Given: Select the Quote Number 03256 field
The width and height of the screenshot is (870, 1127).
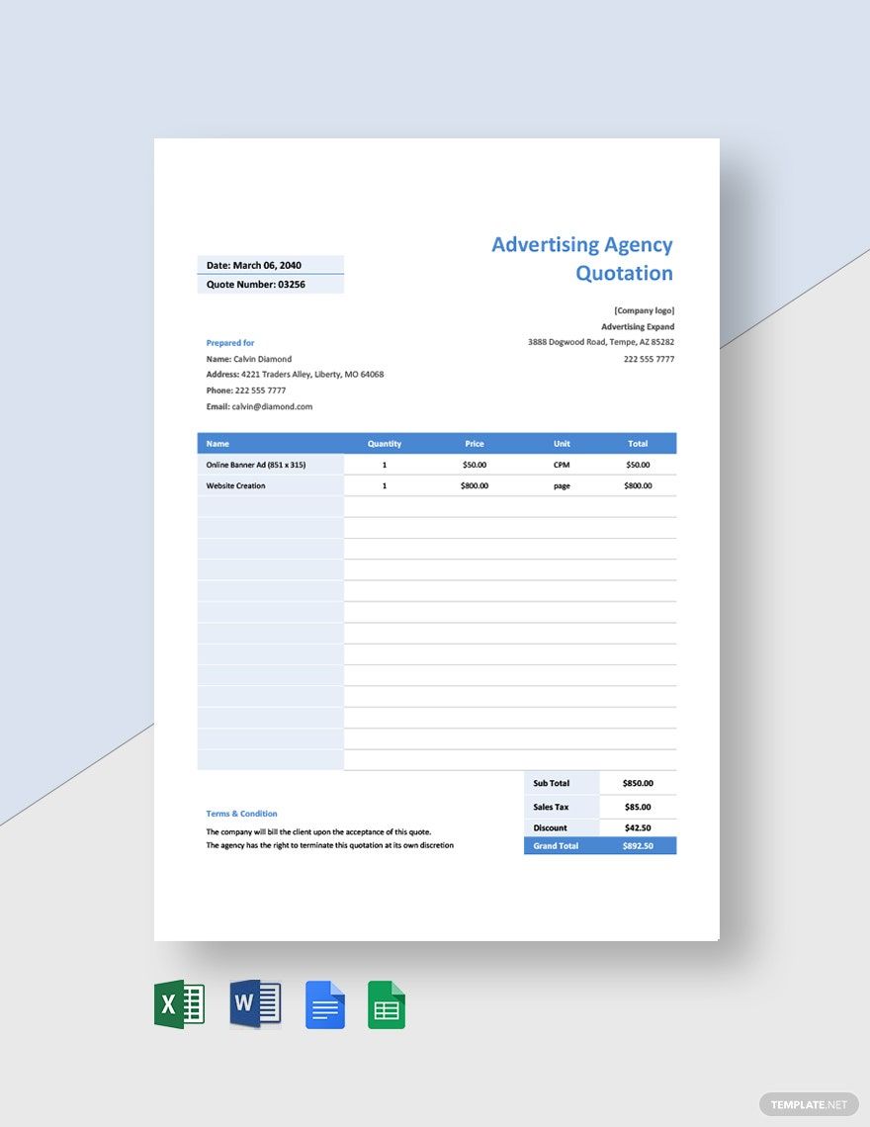Looking at the screenshot, I should 270,284.
